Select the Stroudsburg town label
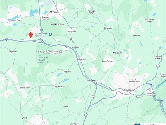Screen dimensions: 166x125 pos(129,90)
